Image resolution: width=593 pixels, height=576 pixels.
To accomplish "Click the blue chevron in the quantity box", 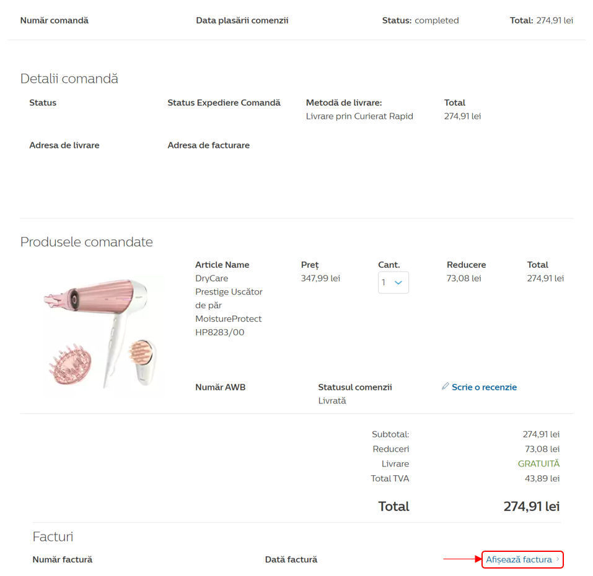I will [398, 283].
